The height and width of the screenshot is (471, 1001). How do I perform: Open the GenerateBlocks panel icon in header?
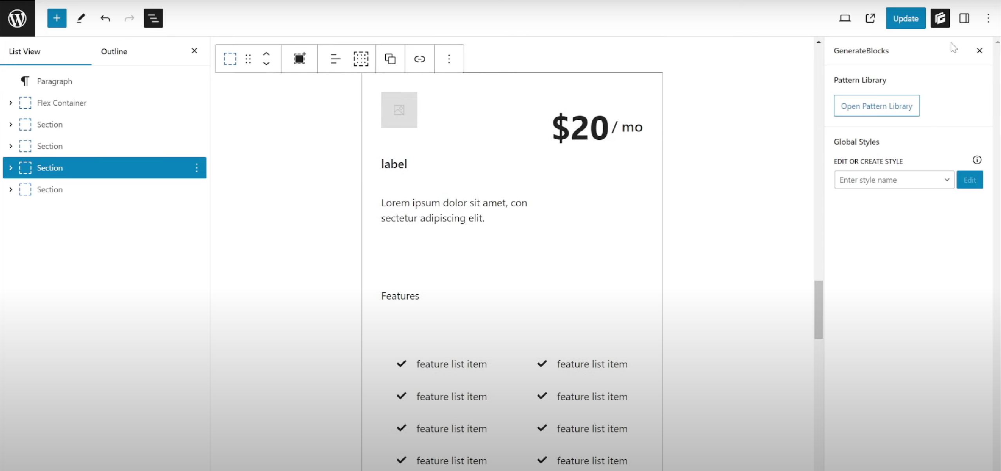point(940,18)
